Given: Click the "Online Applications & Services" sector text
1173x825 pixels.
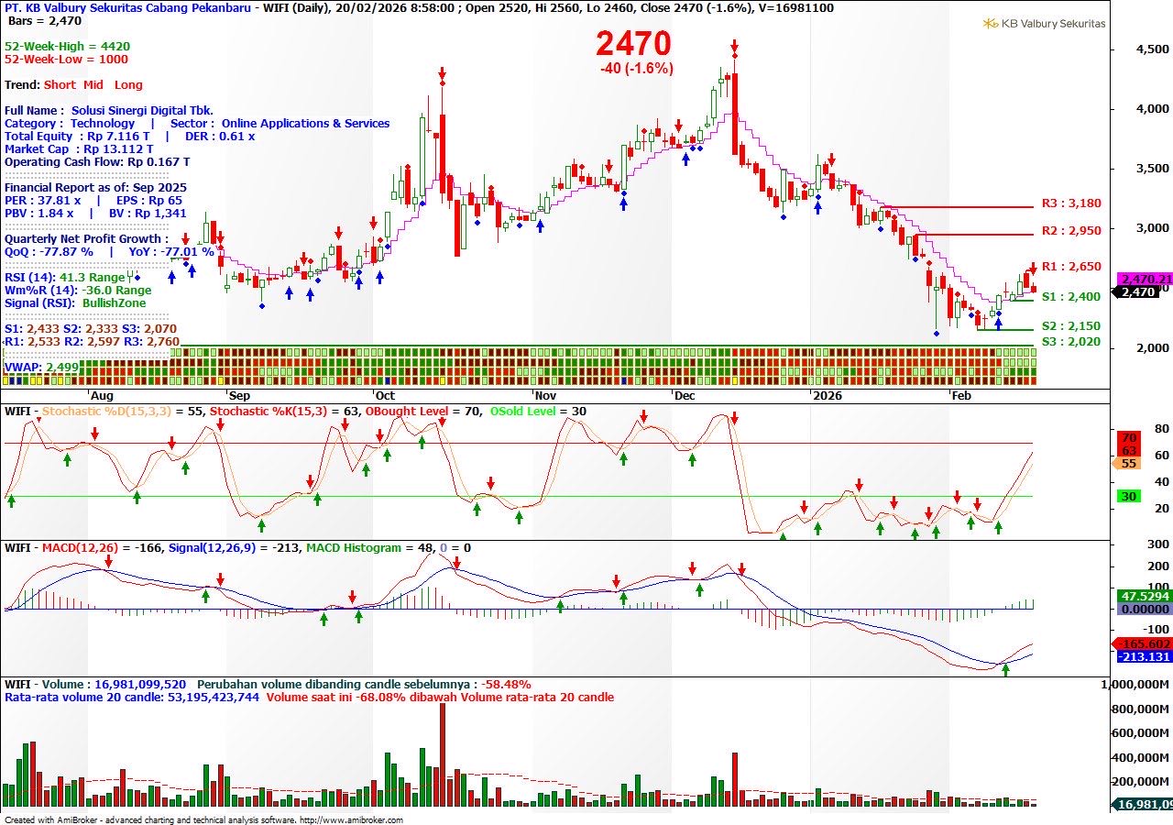Looking at the screenshot, I should coord(305,123).
